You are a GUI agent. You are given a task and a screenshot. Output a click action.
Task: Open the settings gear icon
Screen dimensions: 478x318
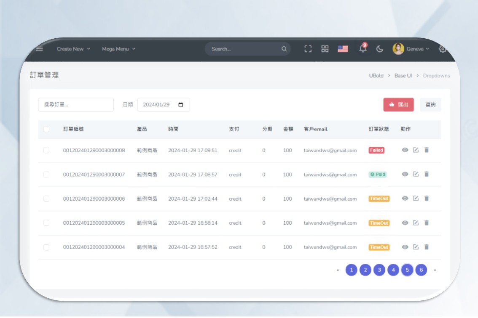pos(442,49)
